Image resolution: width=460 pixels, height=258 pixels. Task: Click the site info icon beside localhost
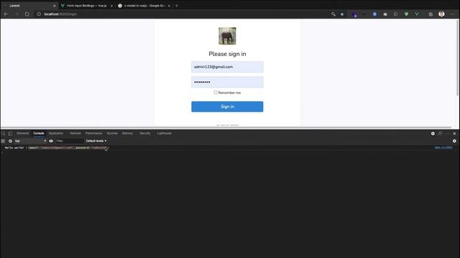[39, 14]
